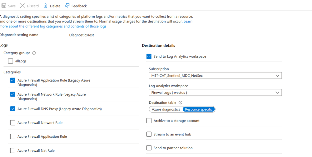The image size is (312, 157).
Task: Click the Feedback person icon
Action: coord(67,6)
